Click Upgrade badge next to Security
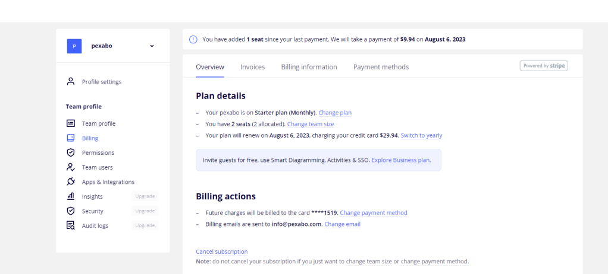This screenshot has width=608, height=274. click(x=145, y=211)
